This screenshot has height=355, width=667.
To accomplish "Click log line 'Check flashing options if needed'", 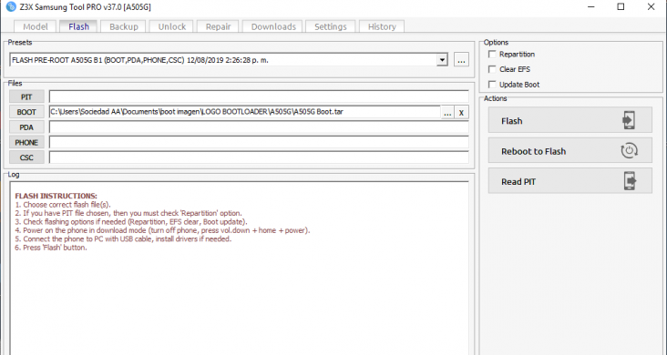I will pyautogui.click(x=131, y=221).
